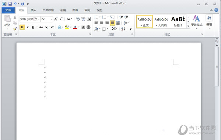Click the Center alignment icon
This screenshot has width=221, height=140.
point(102,23)
